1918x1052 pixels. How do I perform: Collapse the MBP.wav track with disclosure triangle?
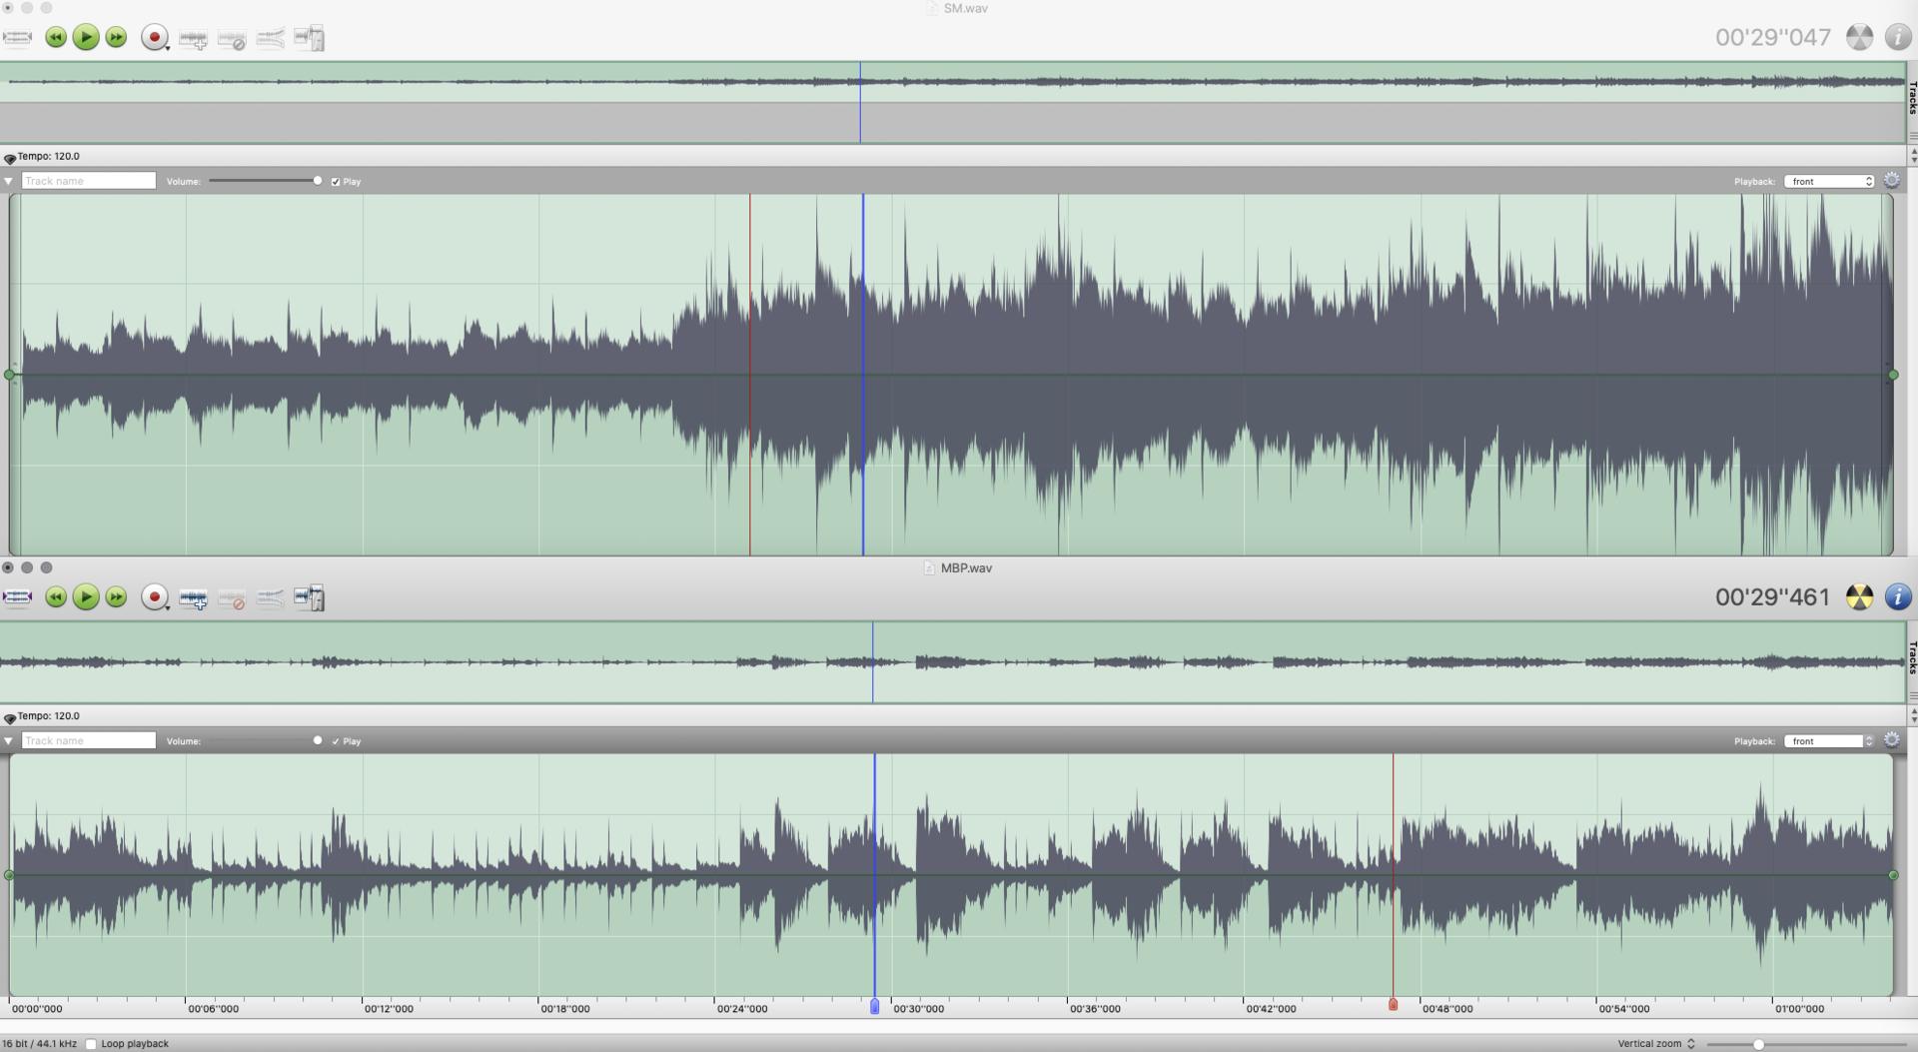(8, 741)
